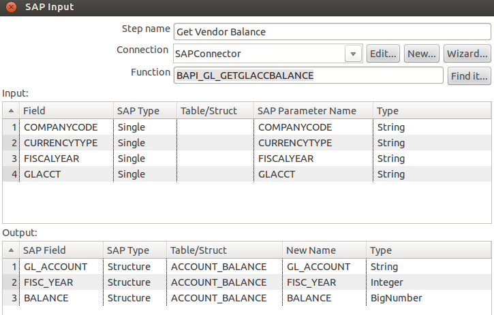Close the SAP Input dialog window
The image size is (494, 315).
click(10, 7)
